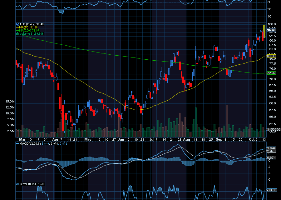Screen dimensions: 281x200
Task: Click the 3.849 MACD value tag
Action: (270, 148)
